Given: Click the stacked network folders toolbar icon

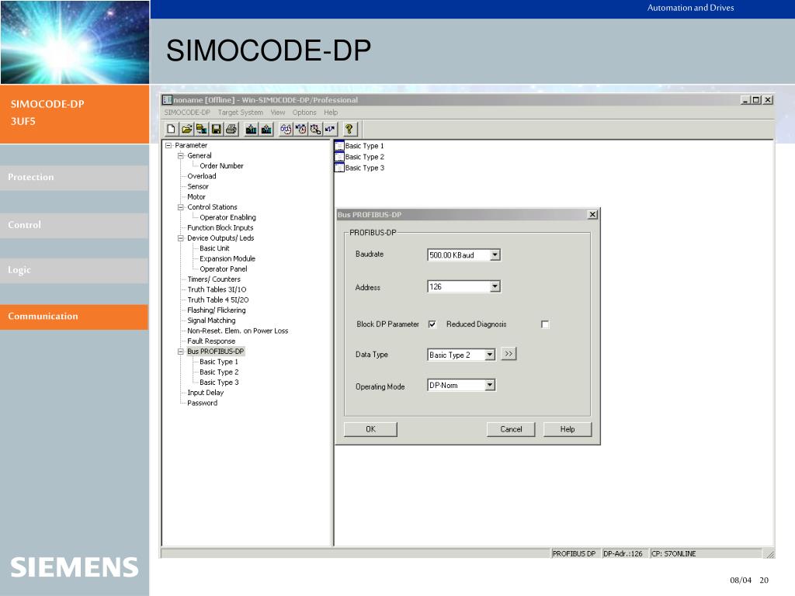Looking at the screenshot, I should 201,130.
